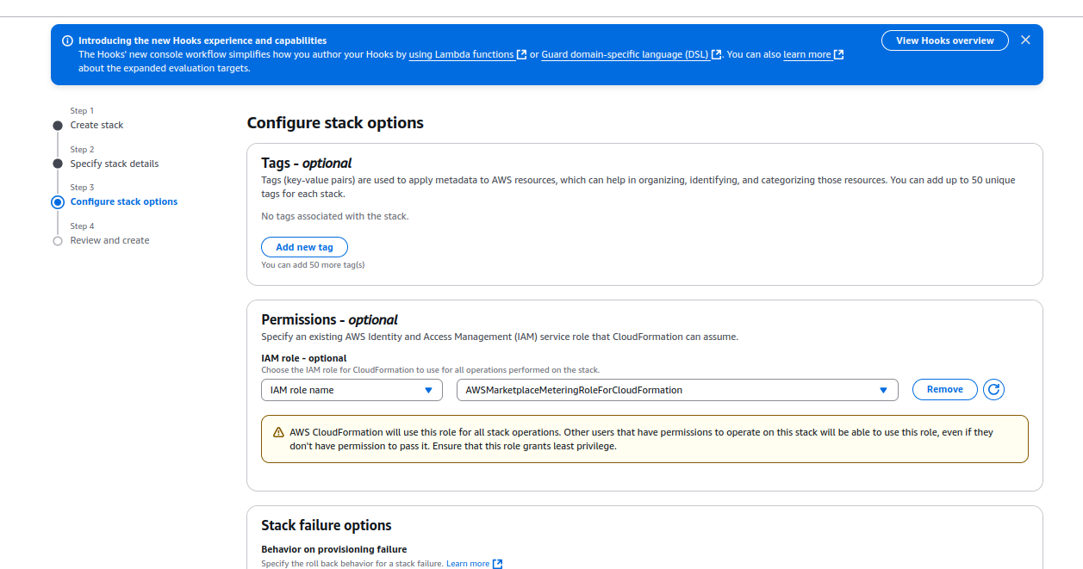This screenshot has width=1083, height=569.
Task: Click external icon next to stack failure Learn more
Action: click(x=497, y=564)
